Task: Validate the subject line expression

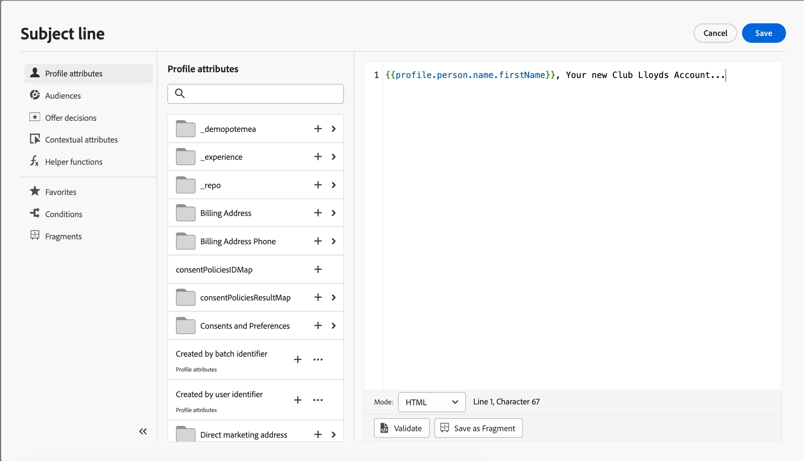Action: (402, 428)
